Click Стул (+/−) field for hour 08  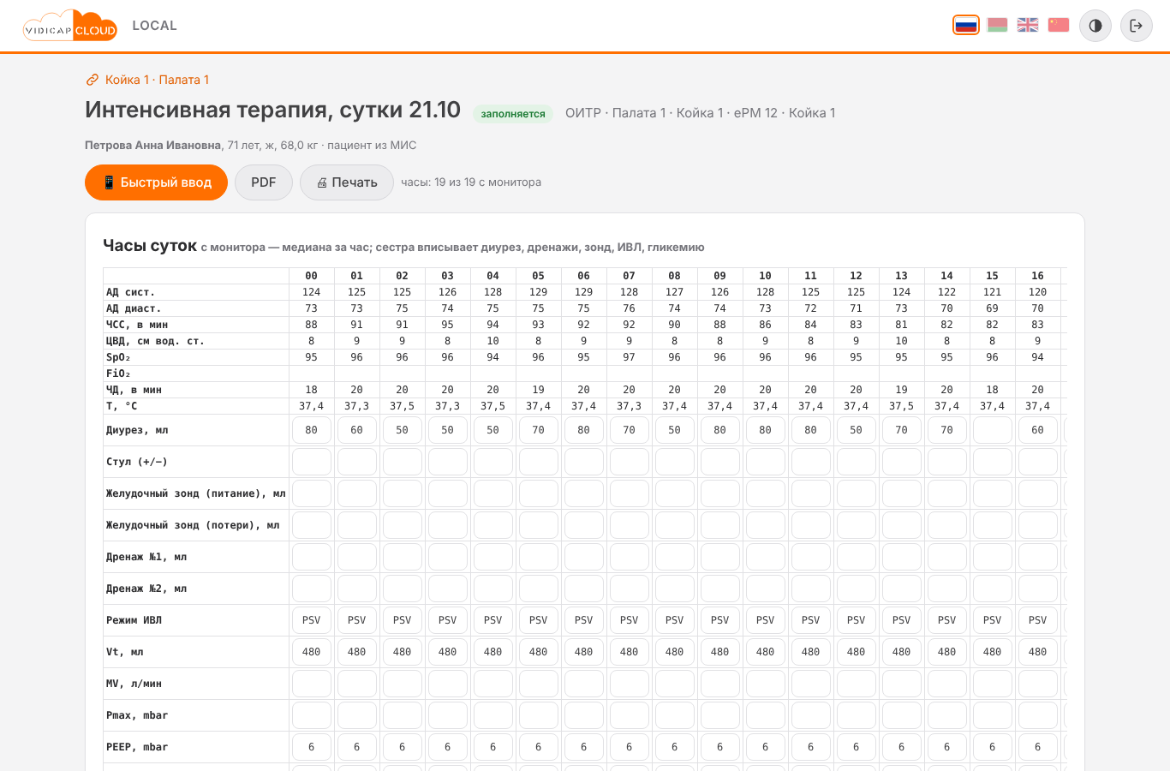(x=675, y=462)
